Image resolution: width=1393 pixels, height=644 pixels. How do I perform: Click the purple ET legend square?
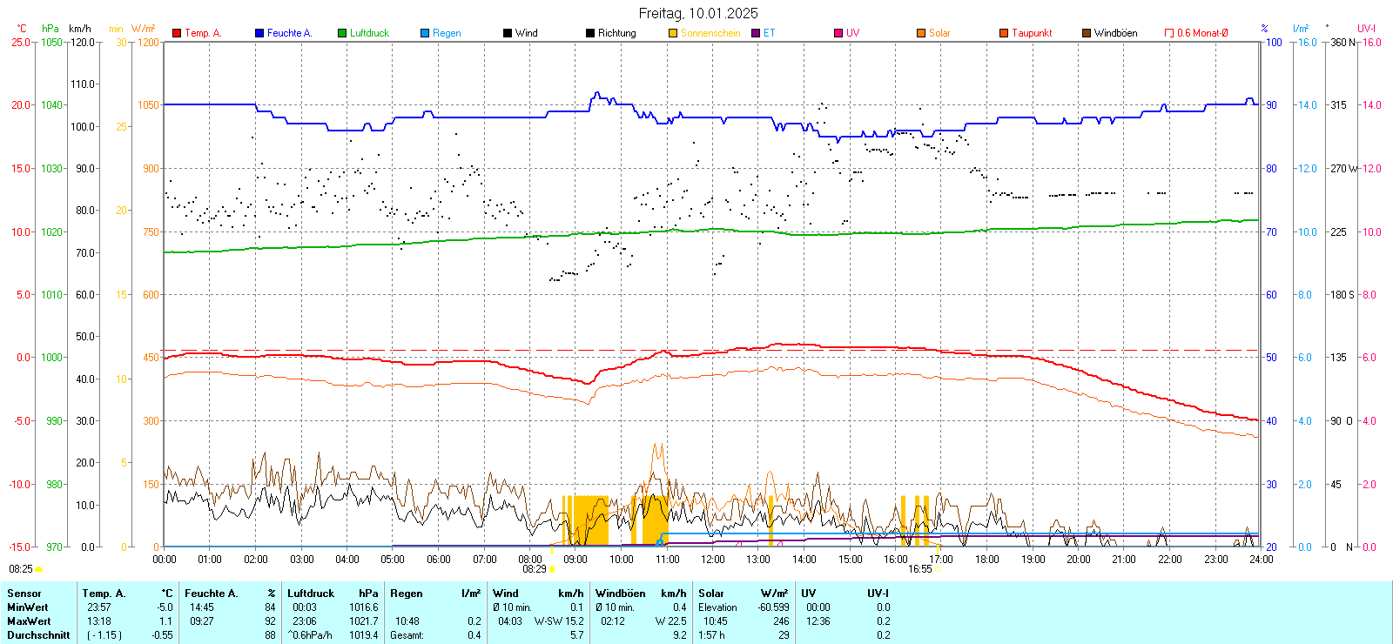(756, 33)
